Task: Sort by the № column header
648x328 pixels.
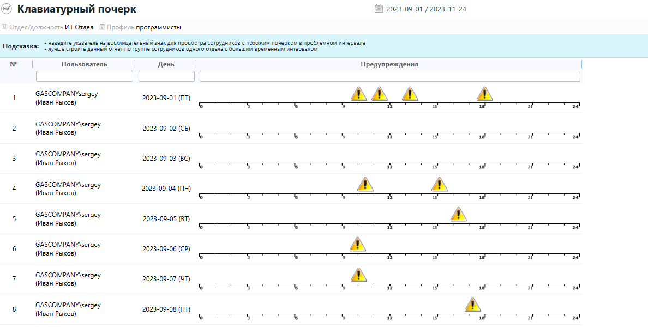Action: pyautogui.click(x=14, y=64)
